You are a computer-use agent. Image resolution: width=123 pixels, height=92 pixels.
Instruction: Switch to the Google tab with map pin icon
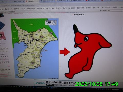pyautogui.click(x=47, y=1)
